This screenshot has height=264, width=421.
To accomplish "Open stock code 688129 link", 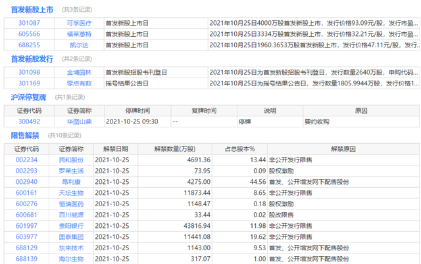I will [26, 248].
